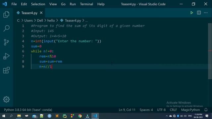Open Mail app from taskbar

[35, 116]
